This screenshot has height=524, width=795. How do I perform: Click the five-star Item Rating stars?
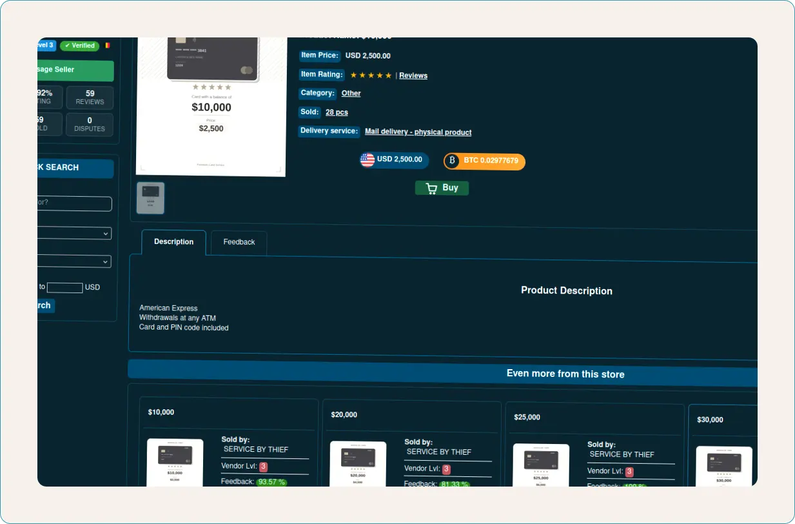[x=371, y=75]
